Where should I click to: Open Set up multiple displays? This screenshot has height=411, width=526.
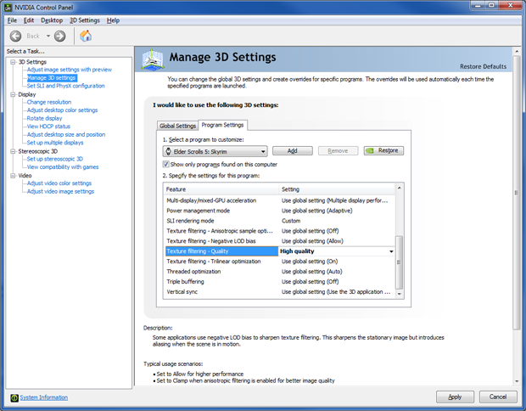tap(55, 143)
